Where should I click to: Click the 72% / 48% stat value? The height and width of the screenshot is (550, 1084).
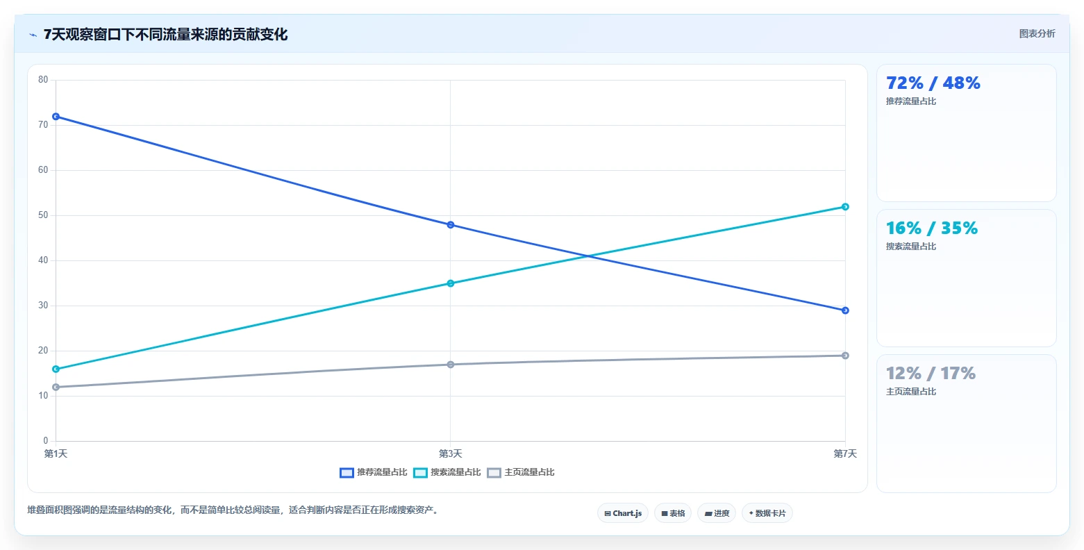tap(933, 83)
